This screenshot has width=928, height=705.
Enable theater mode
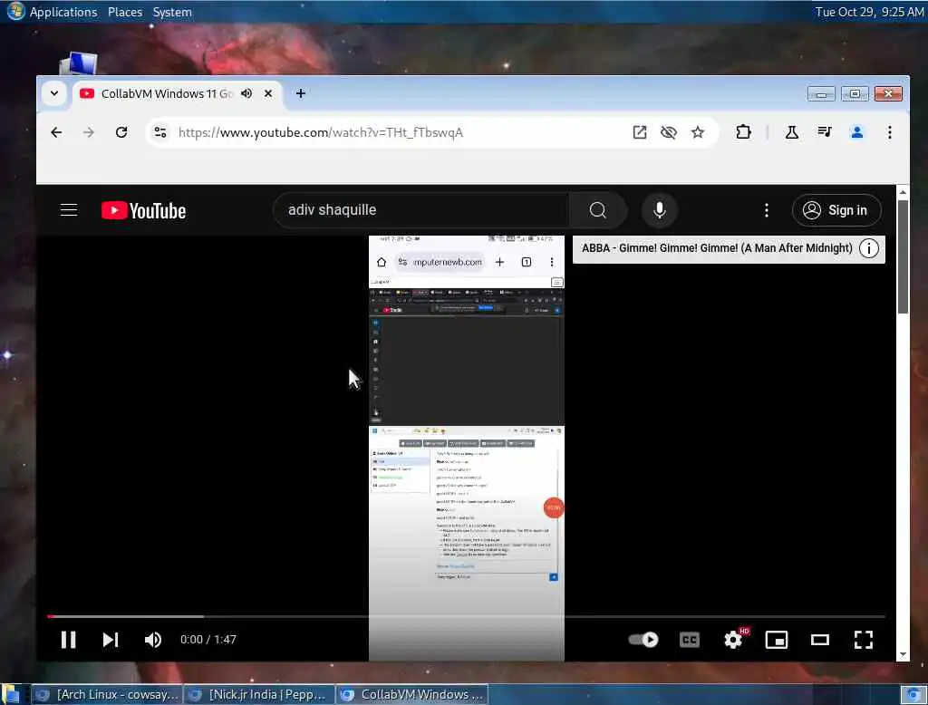pos(819,640)
